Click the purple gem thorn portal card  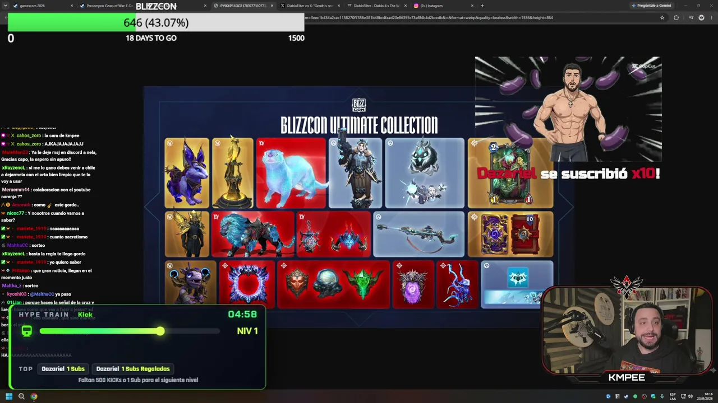click(413, 284)
